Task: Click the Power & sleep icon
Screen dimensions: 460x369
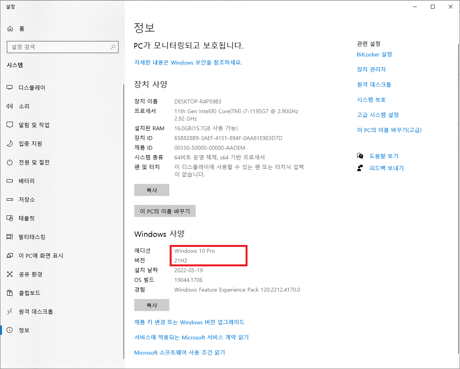Action: tap(10, 162)
